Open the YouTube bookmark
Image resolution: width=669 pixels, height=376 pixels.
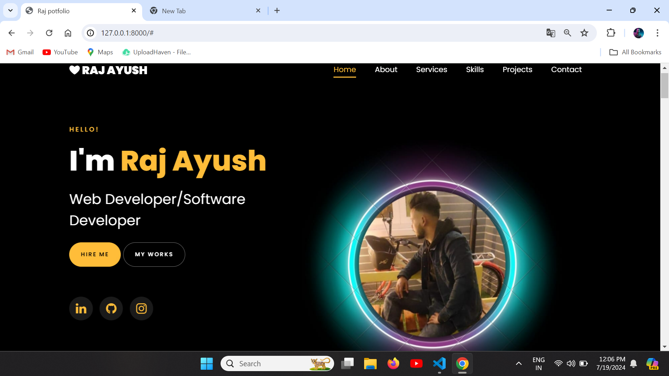pyautogui.click(x=60, y=52)
